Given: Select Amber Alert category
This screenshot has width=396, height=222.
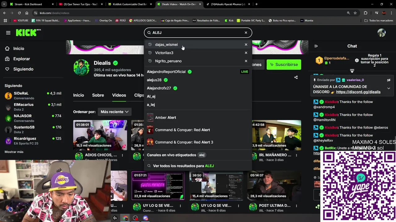Looking at the screenshot, I should point(198,117).
